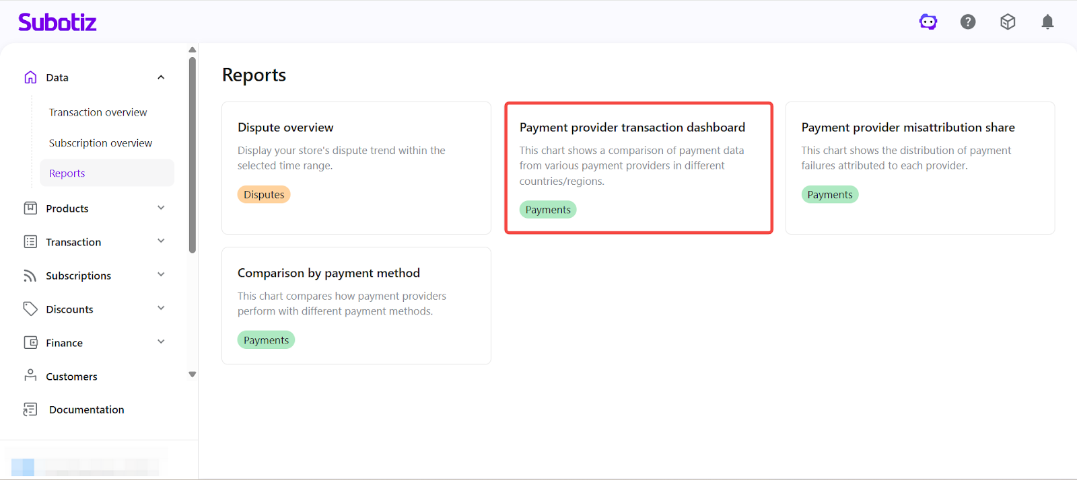Viewport: 1077px width, 480px height.
Task: Expand the Transaction sidebar section
Action: coord(161,241)
